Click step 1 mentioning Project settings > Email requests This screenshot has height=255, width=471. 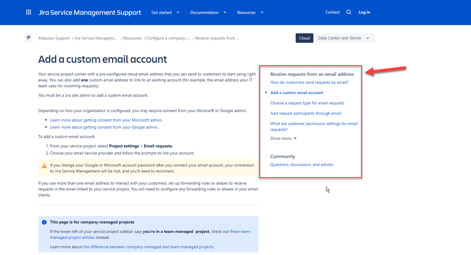[x=109, y=146]
